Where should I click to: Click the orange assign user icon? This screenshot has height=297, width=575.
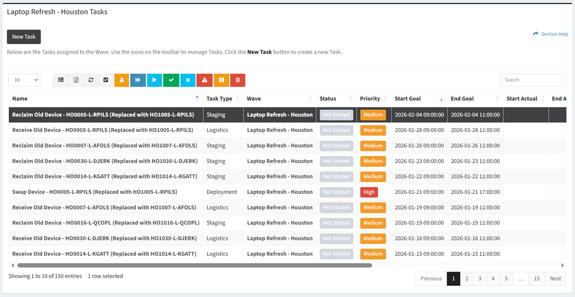pos(122,80)
